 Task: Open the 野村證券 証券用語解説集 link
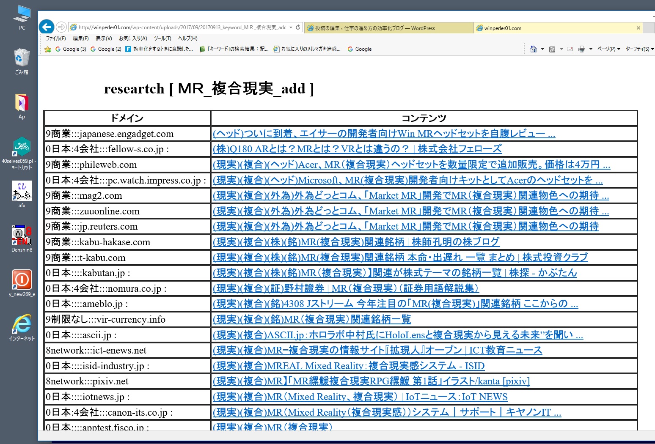point(346,288)
